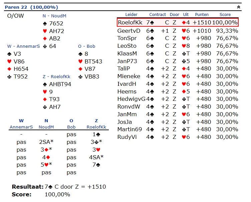
Task: Click AnnemarS in the bidding table header
Action: (x=21, y=127)
